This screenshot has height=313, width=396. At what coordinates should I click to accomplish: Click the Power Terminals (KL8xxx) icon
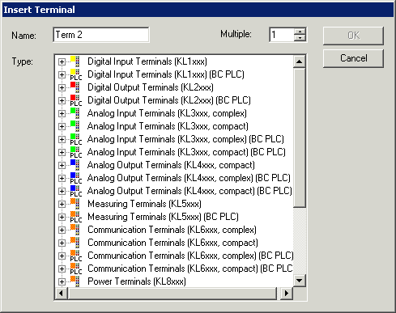pyautogui.click(x=75, y=281)
